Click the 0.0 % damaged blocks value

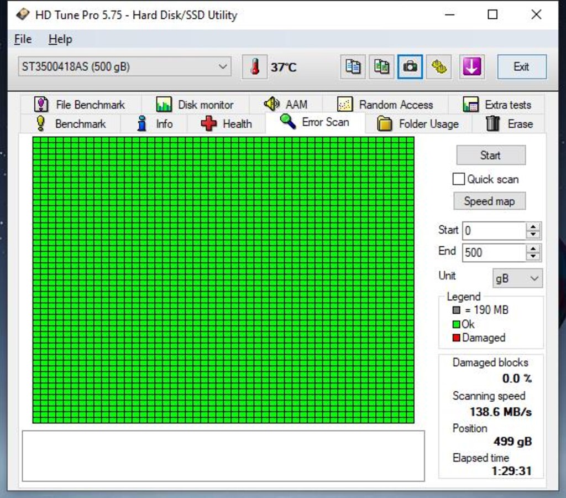[x=517, y=378]
